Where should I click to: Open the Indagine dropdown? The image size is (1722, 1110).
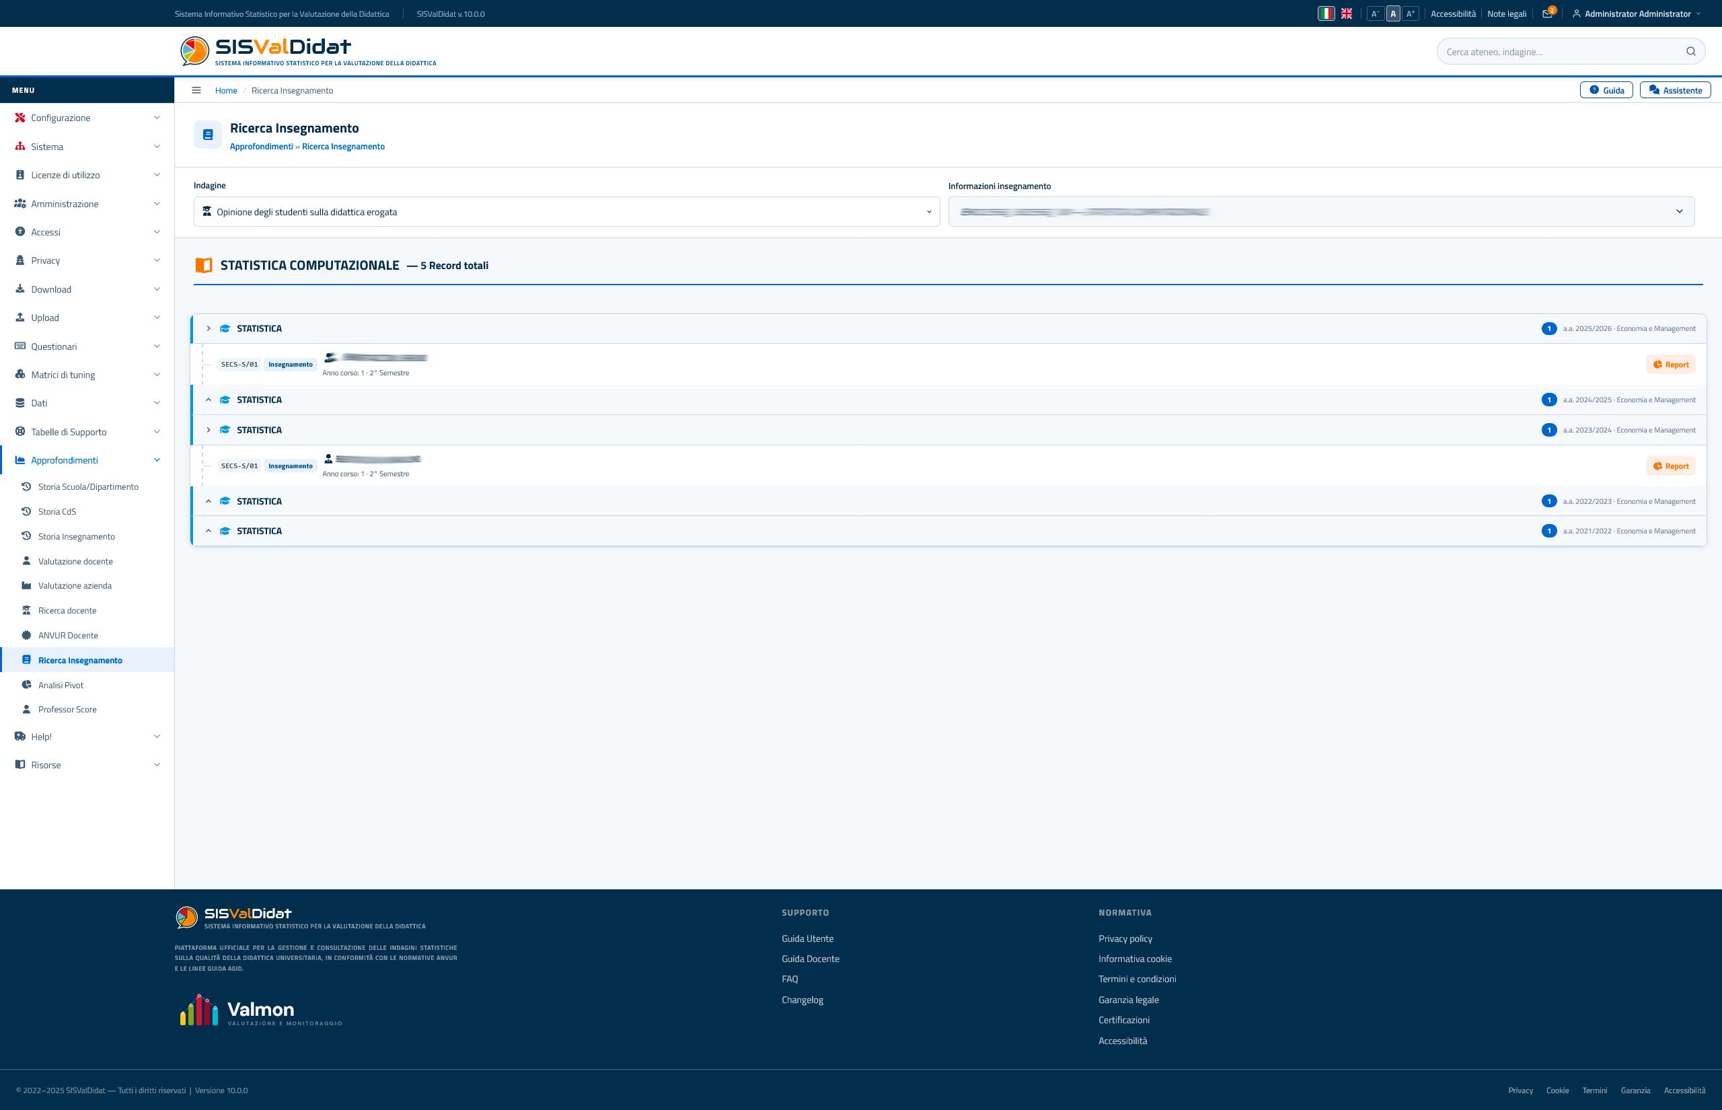566,212
